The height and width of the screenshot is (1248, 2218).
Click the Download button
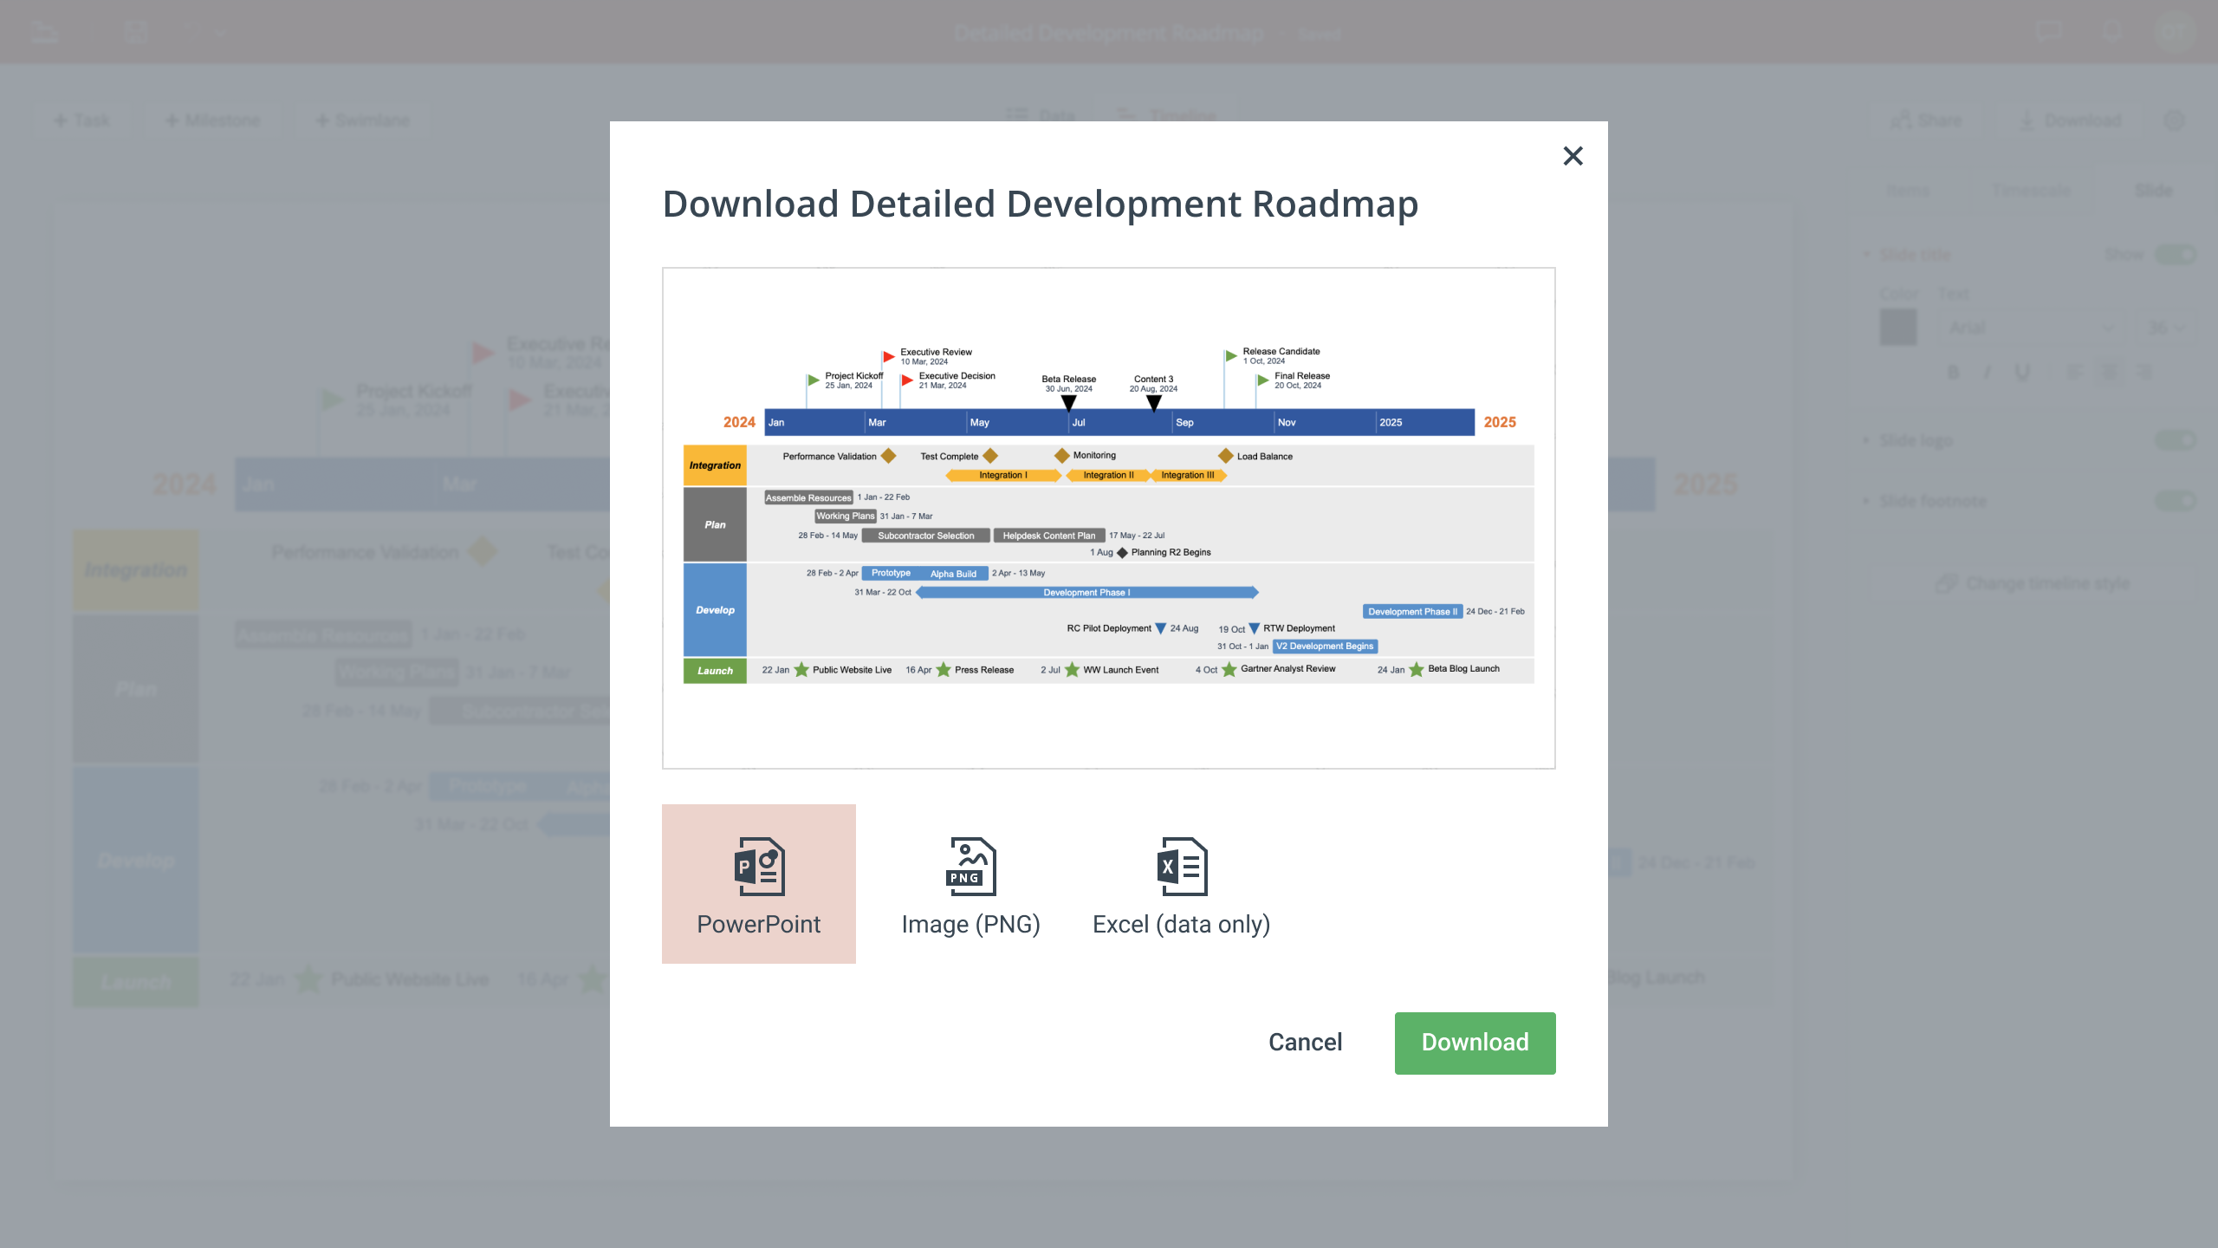point(1475,1043)
